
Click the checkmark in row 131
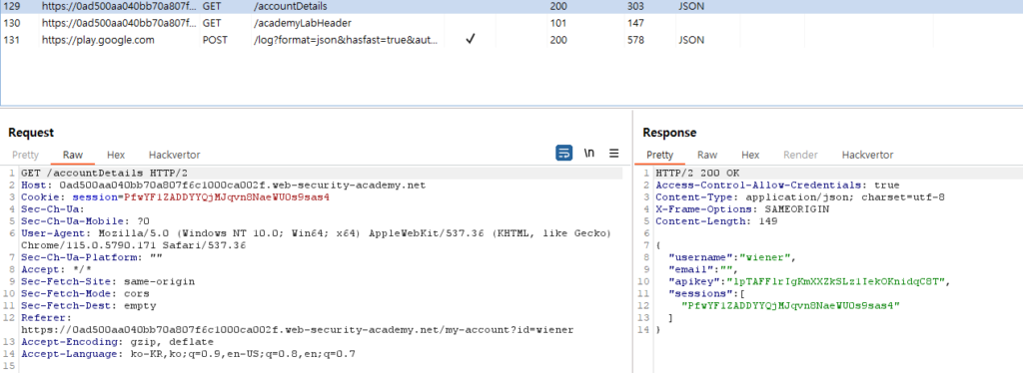470,40
